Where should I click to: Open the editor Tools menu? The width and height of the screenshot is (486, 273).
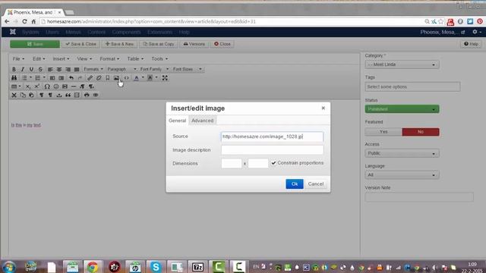click(x=159, y=59)
